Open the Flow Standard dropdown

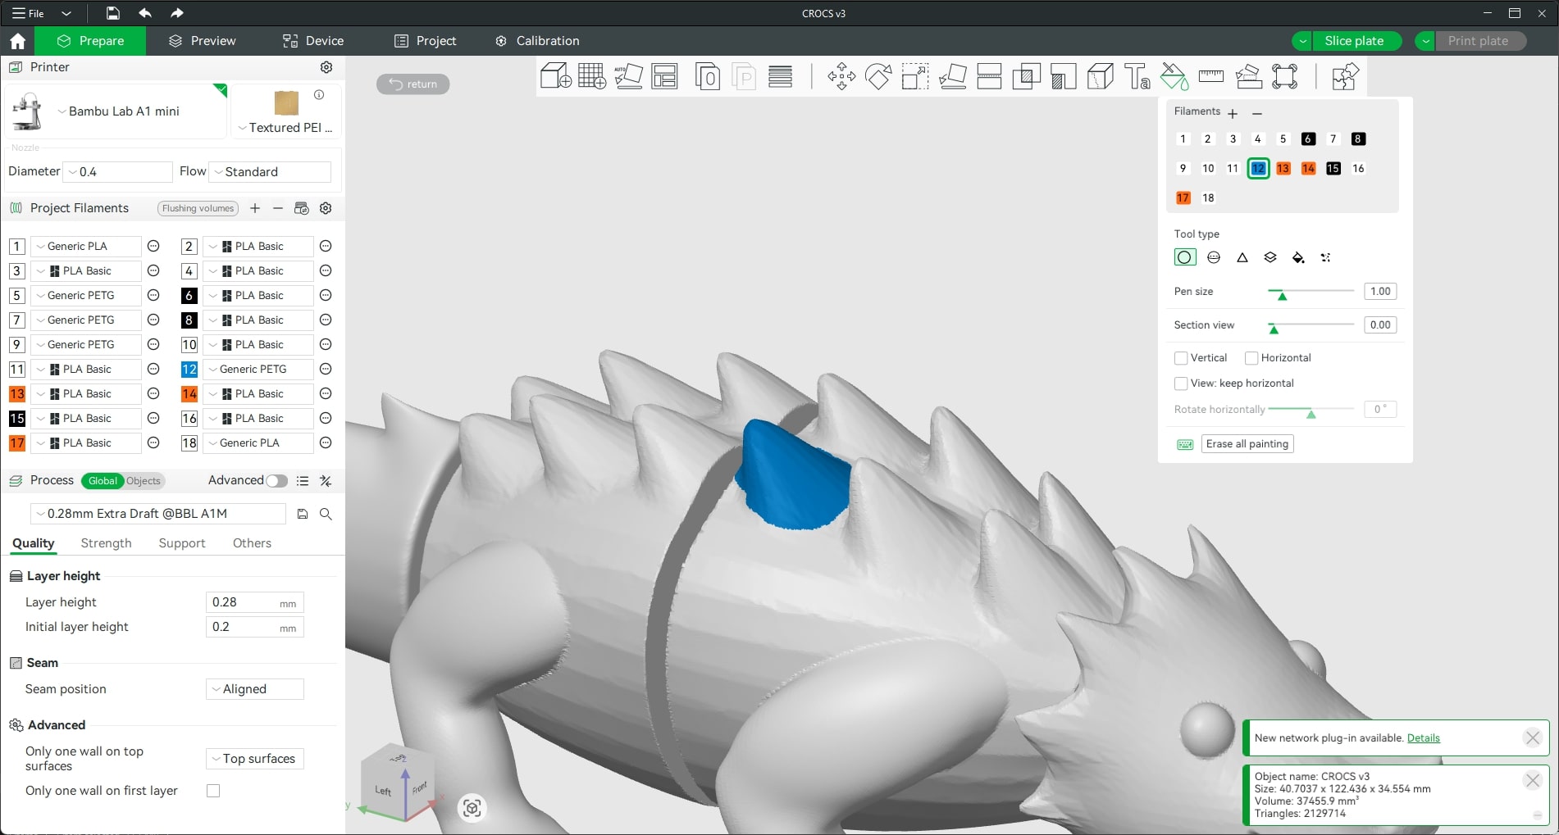tap(270, 172)
